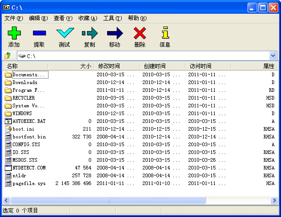The height and width of the screenshot is (217, 281).
Task: Click the yellow 信息 (Info) icon
Action: [165, 33]
